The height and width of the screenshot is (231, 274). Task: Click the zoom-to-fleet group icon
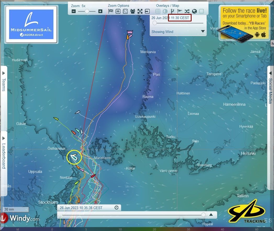(x=133, y=11)
